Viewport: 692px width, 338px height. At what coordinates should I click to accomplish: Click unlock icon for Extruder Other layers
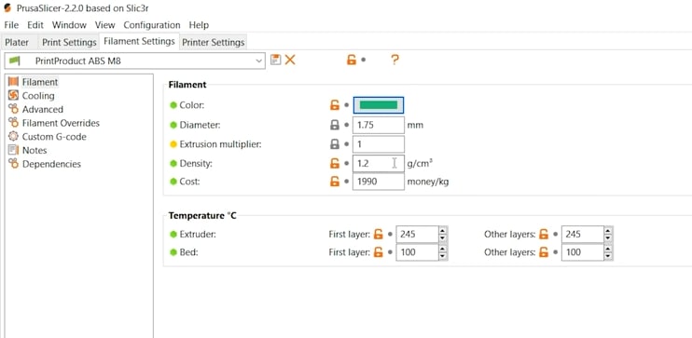[544, 235]
